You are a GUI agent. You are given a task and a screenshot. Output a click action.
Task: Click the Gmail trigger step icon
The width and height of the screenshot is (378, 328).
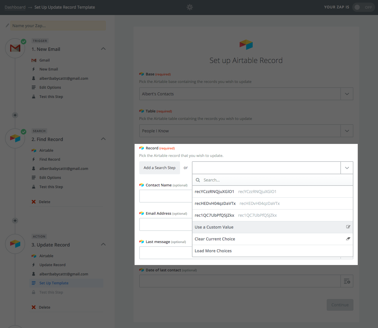(x=15, y=48)
